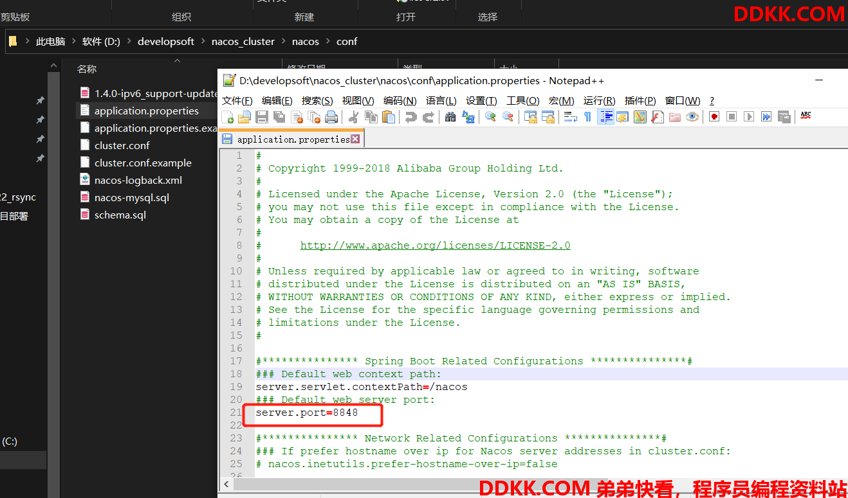Open the 编辑(E) menu
Screen dimensions: 848x498
277,101
